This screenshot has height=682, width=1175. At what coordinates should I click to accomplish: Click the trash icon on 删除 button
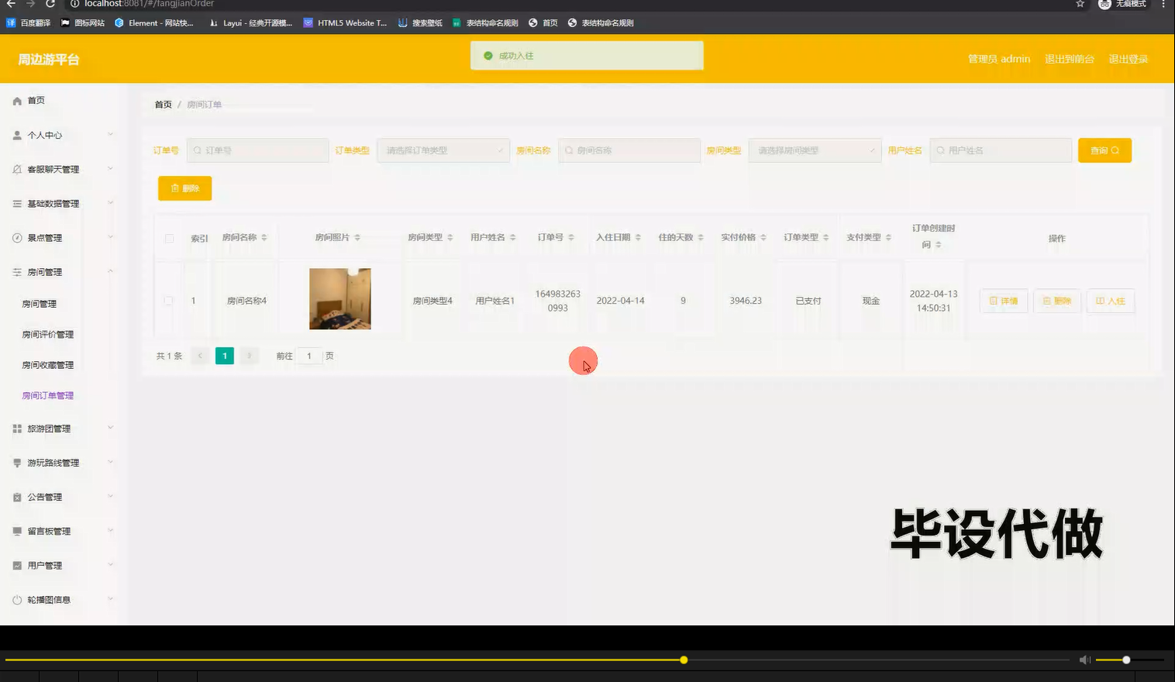coord(174,188)
